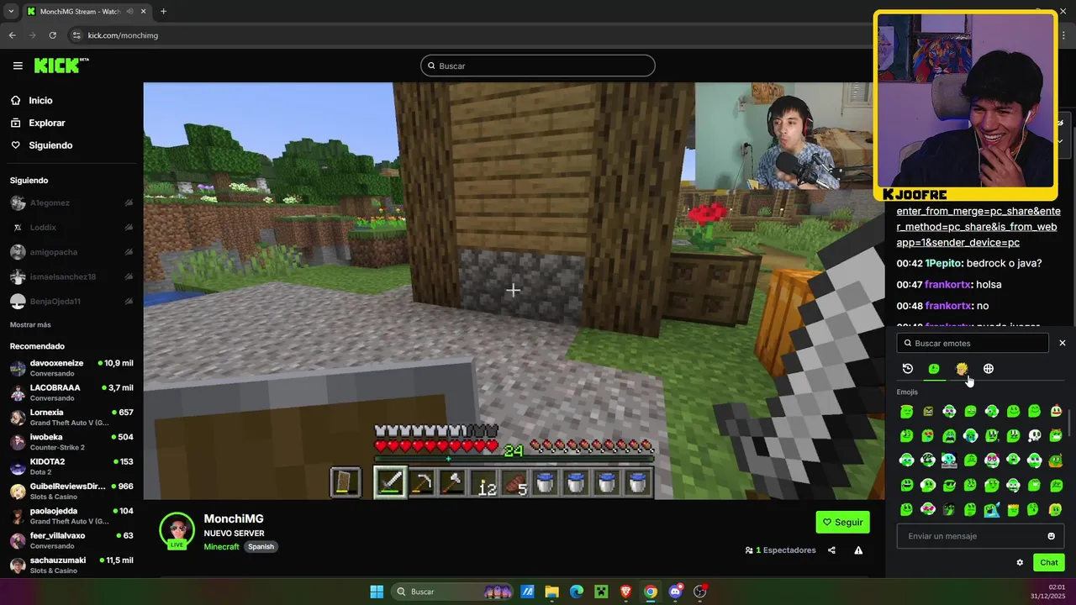This screenshot has height=605, width=1076.
Task: Pick the emoji with a red hat
Action: [1056, 411]
